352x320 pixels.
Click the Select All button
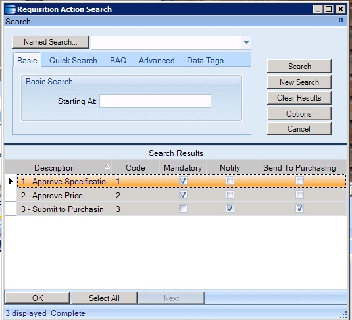(x=104, y=298)
